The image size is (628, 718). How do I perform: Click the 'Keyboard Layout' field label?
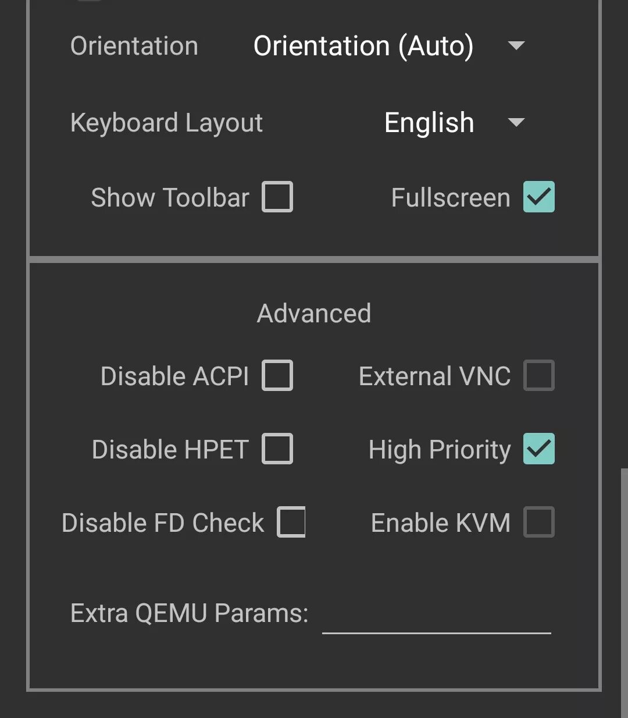tap(166, 123)
